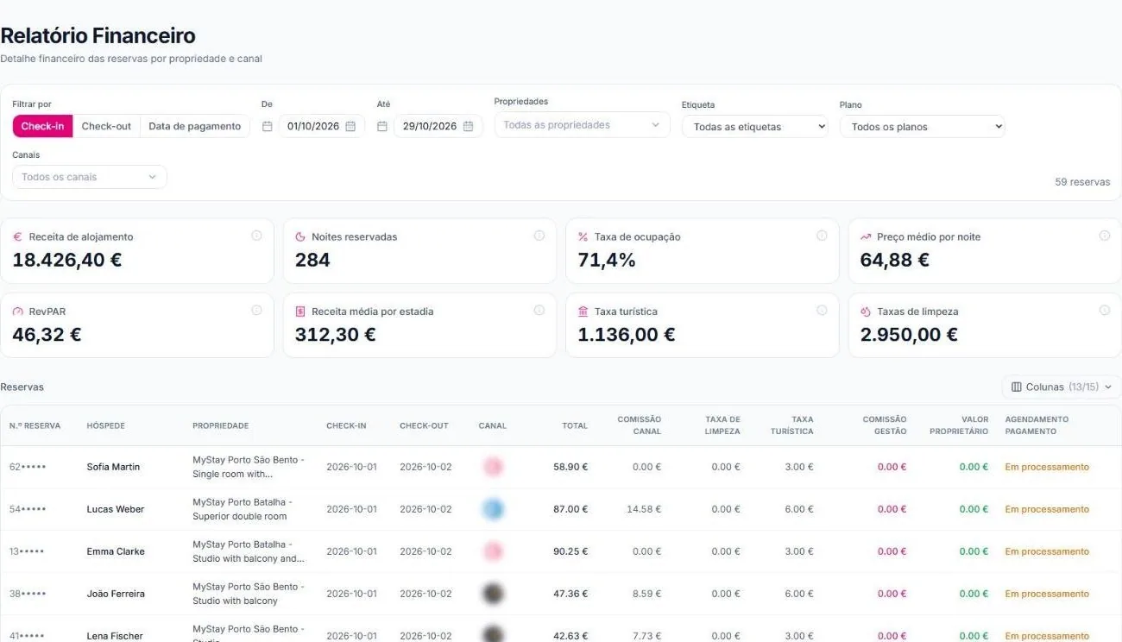Click info icon on Taxa turística card
Image resolution: width=1122 pixels, height=642 pixels.
pyautogui.click(x=822, y=311)
